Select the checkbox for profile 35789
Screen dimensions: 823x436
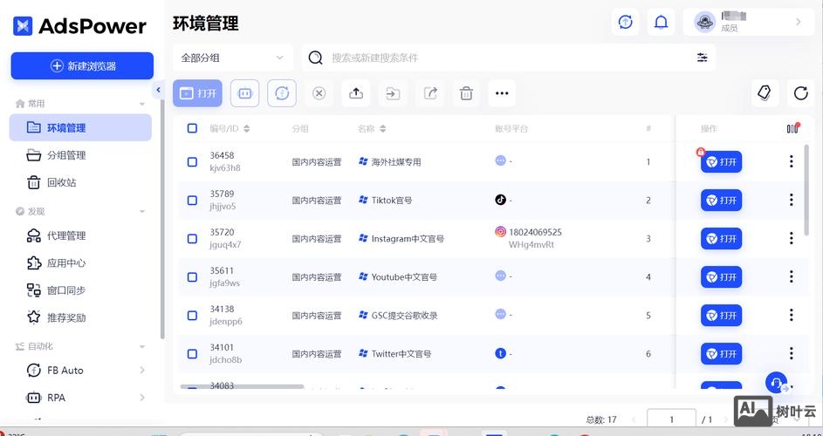192,200
